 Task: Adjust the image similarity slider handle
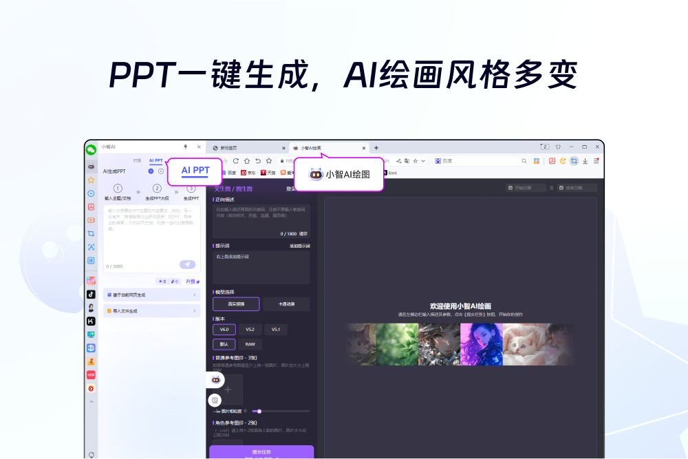click(259, 412)
